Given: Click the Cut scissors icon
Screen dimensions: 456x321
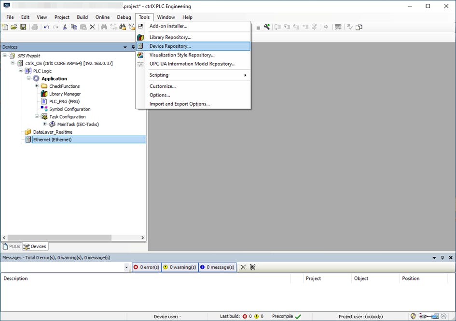Looking at the screenshot, I should click(x=65, y=27).
